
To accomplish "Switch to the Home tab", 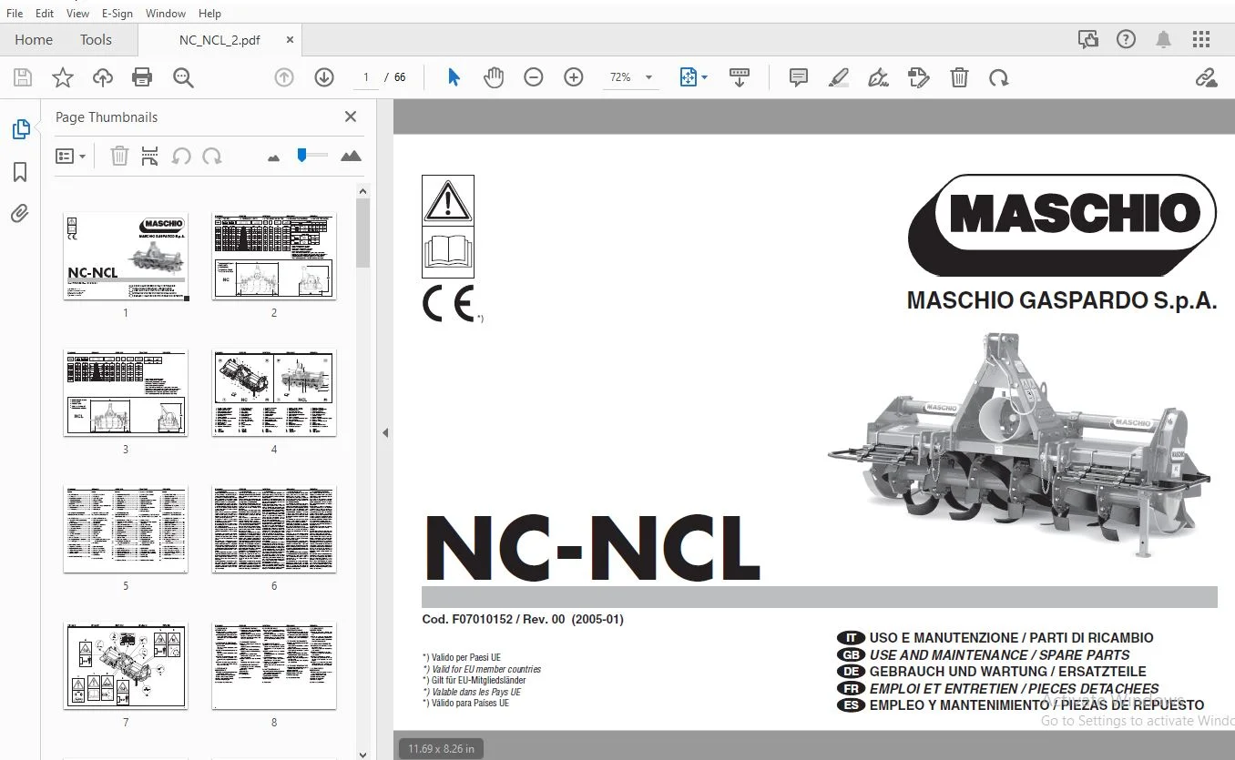I will pyautogui.click(x=34, y=40).
